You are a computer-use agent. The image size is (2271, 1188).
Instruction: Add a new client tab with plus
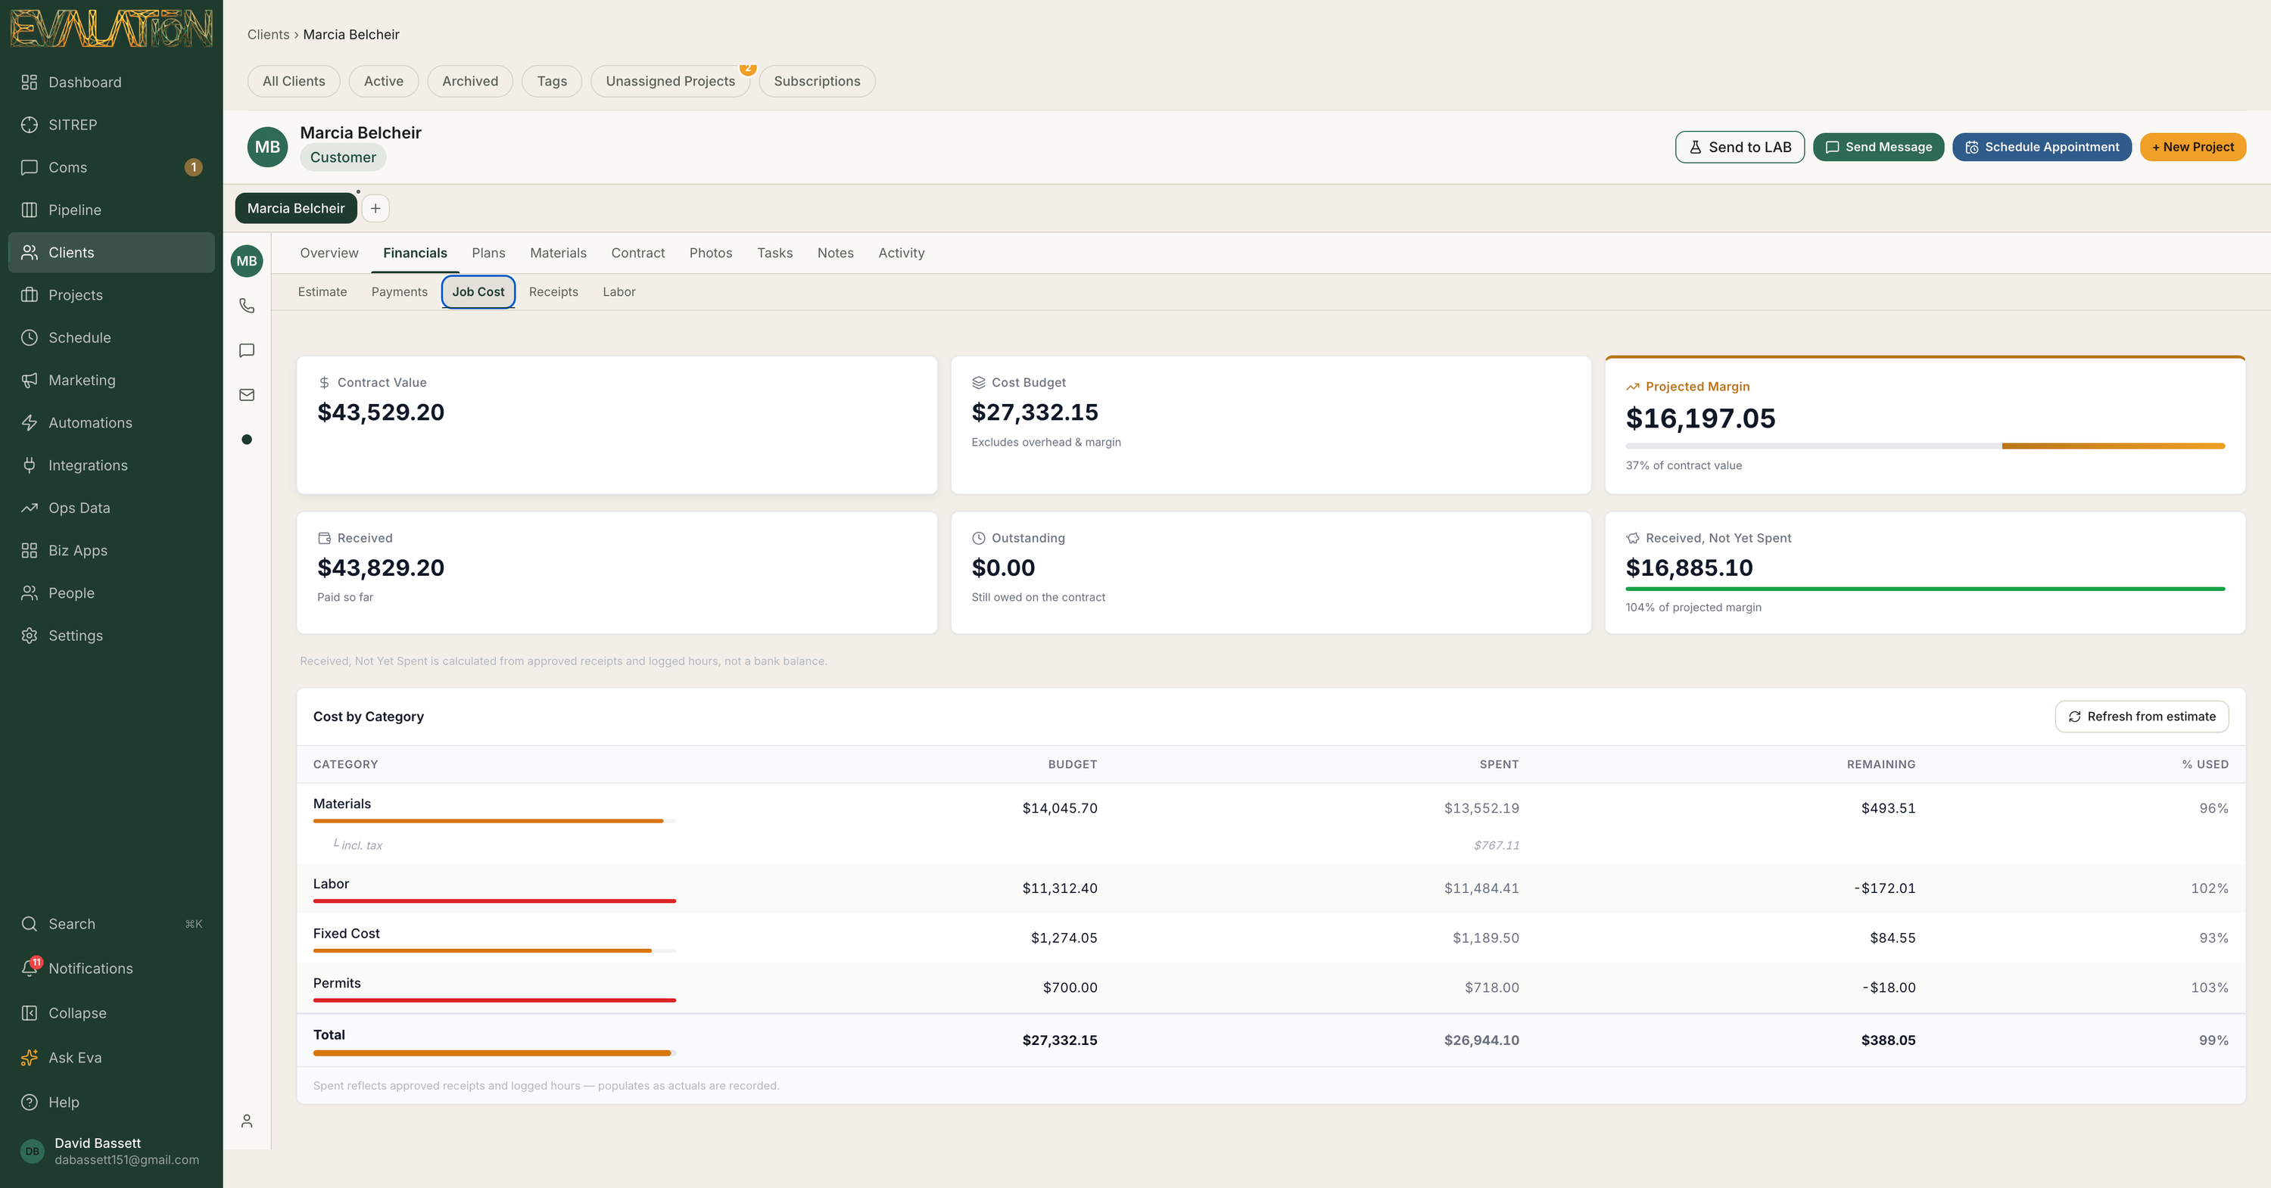click(x=375, y=208)
